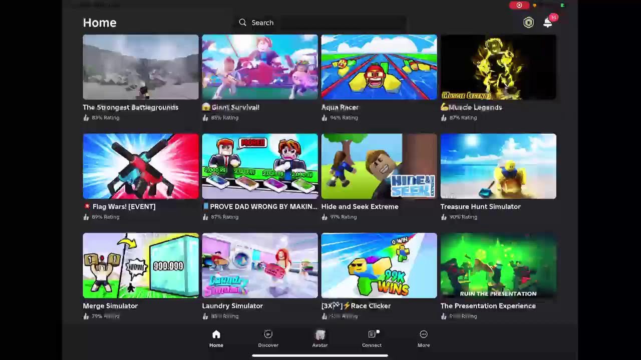Screen dimensions: 641x360
Task: Click thumbs-up icon under Merge Simulator
Action: point(86,316)
